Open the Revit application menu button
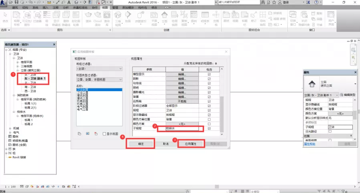The width and height of the screenshot is (360, 193). [x=3, y=2]
